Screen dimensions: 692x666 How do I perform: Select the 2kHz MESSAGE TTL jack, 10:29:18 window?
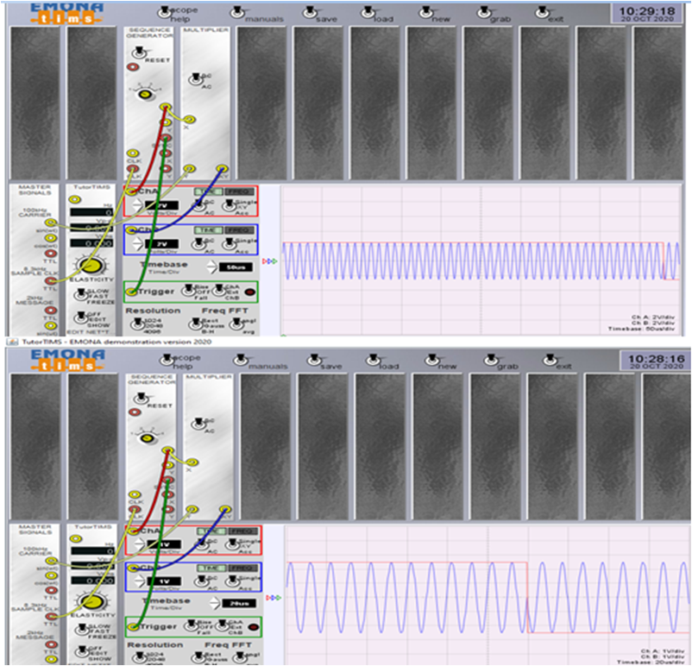point(50,311)
